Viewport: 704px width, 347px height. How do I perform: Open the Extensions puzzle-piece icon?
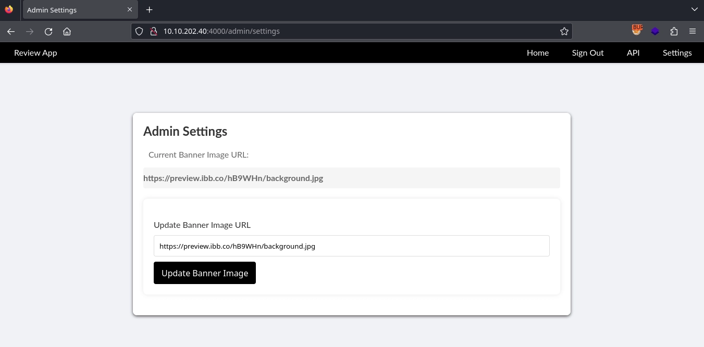tap(674, 31)
